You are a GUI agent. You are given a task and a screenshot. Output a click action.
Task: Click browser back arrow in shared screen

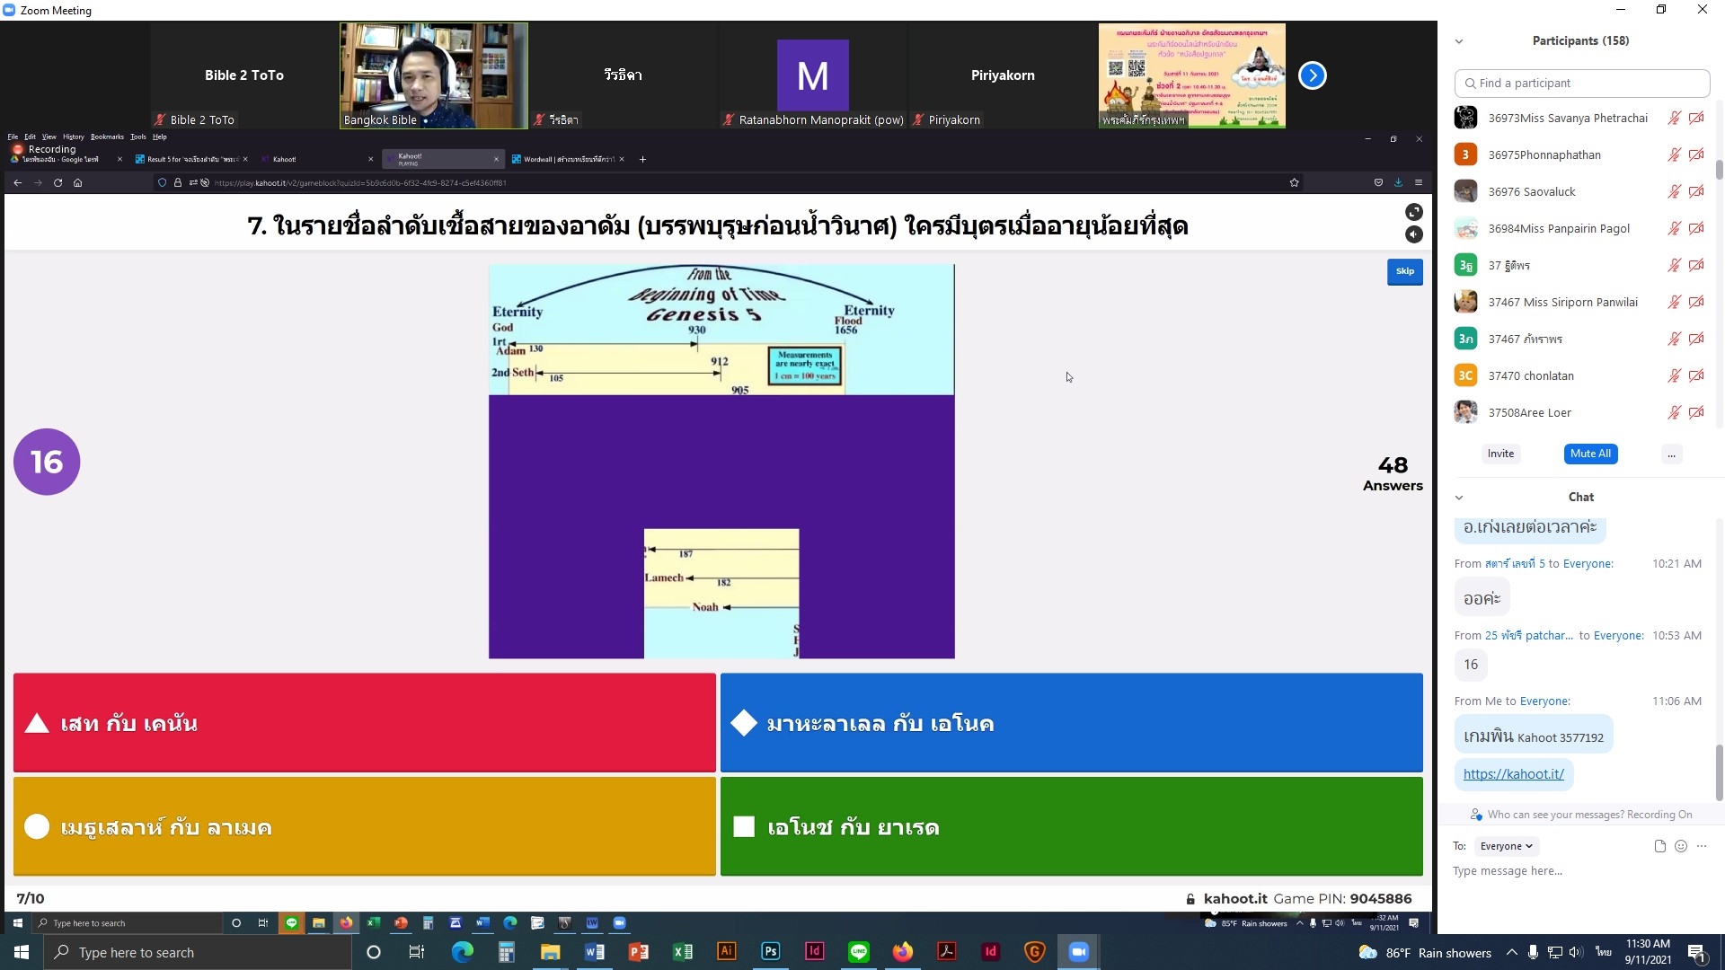click(17, 182)
